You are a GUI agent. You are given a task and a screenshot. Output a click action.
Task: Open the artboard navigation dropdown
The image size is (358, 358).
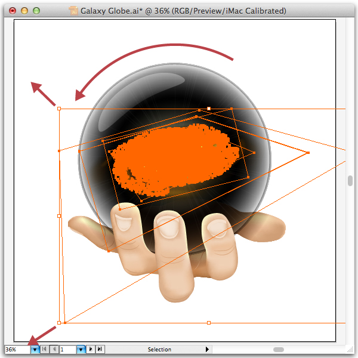pyautogui.click(x=81, y=349)
